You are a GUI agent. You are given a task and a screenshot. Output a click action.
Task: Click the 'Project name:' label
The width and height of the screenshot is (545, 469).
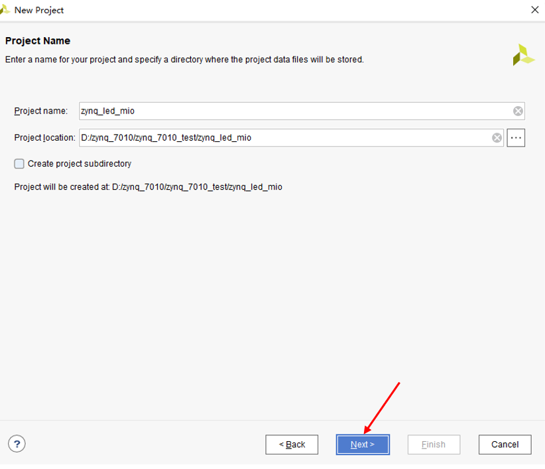click(x=40, y=111)
